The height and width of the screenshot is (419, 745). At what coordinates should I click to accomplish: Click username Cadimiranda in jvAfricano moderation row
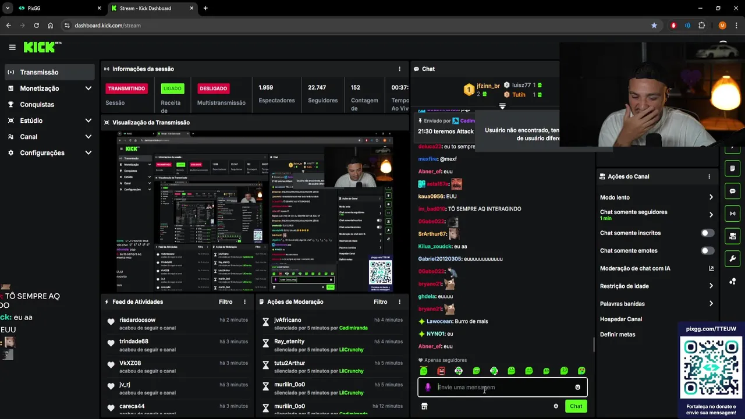click(x=353, y=328)
